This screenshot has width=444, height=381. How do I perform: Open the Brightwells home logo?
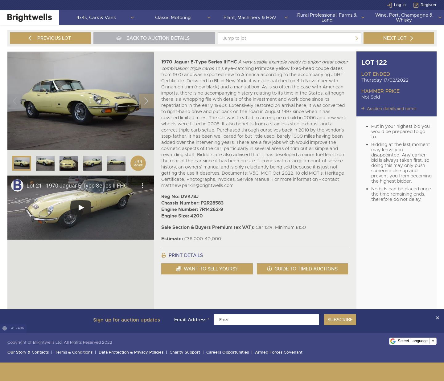point(30,18)
